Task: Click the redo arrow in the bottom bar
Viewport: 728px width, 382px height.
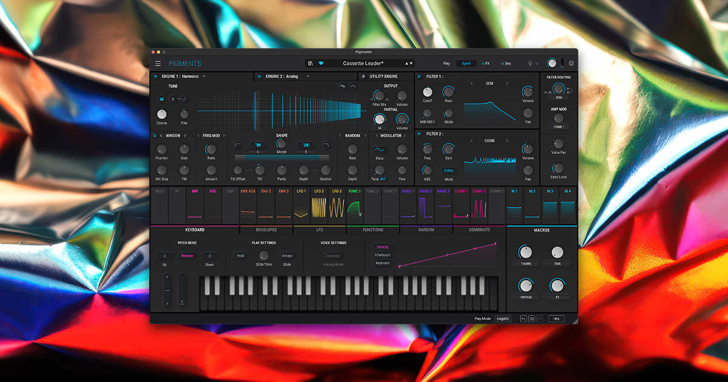Action: [x=539, y=318]
